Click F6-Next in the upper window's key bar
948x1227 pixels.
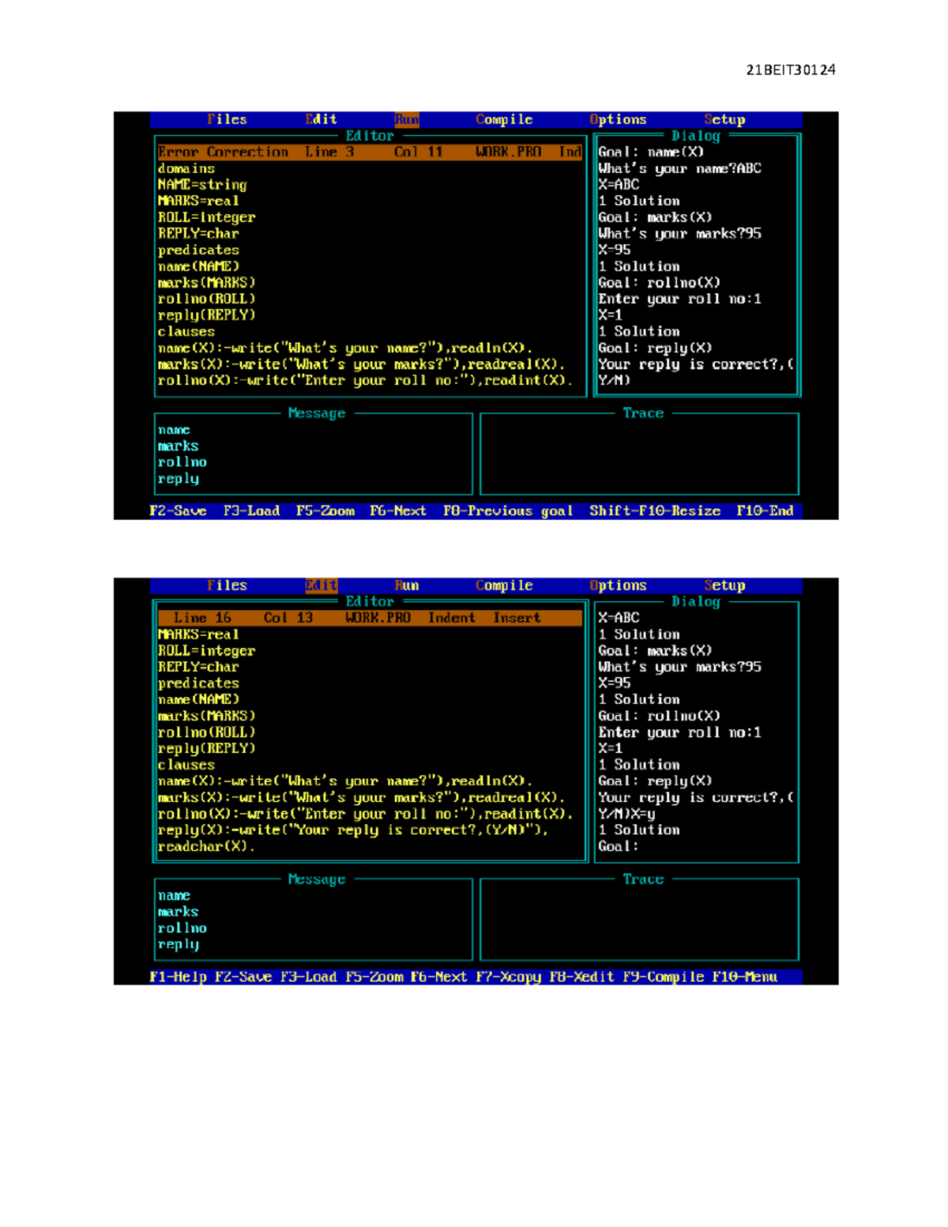coord(398,511)
